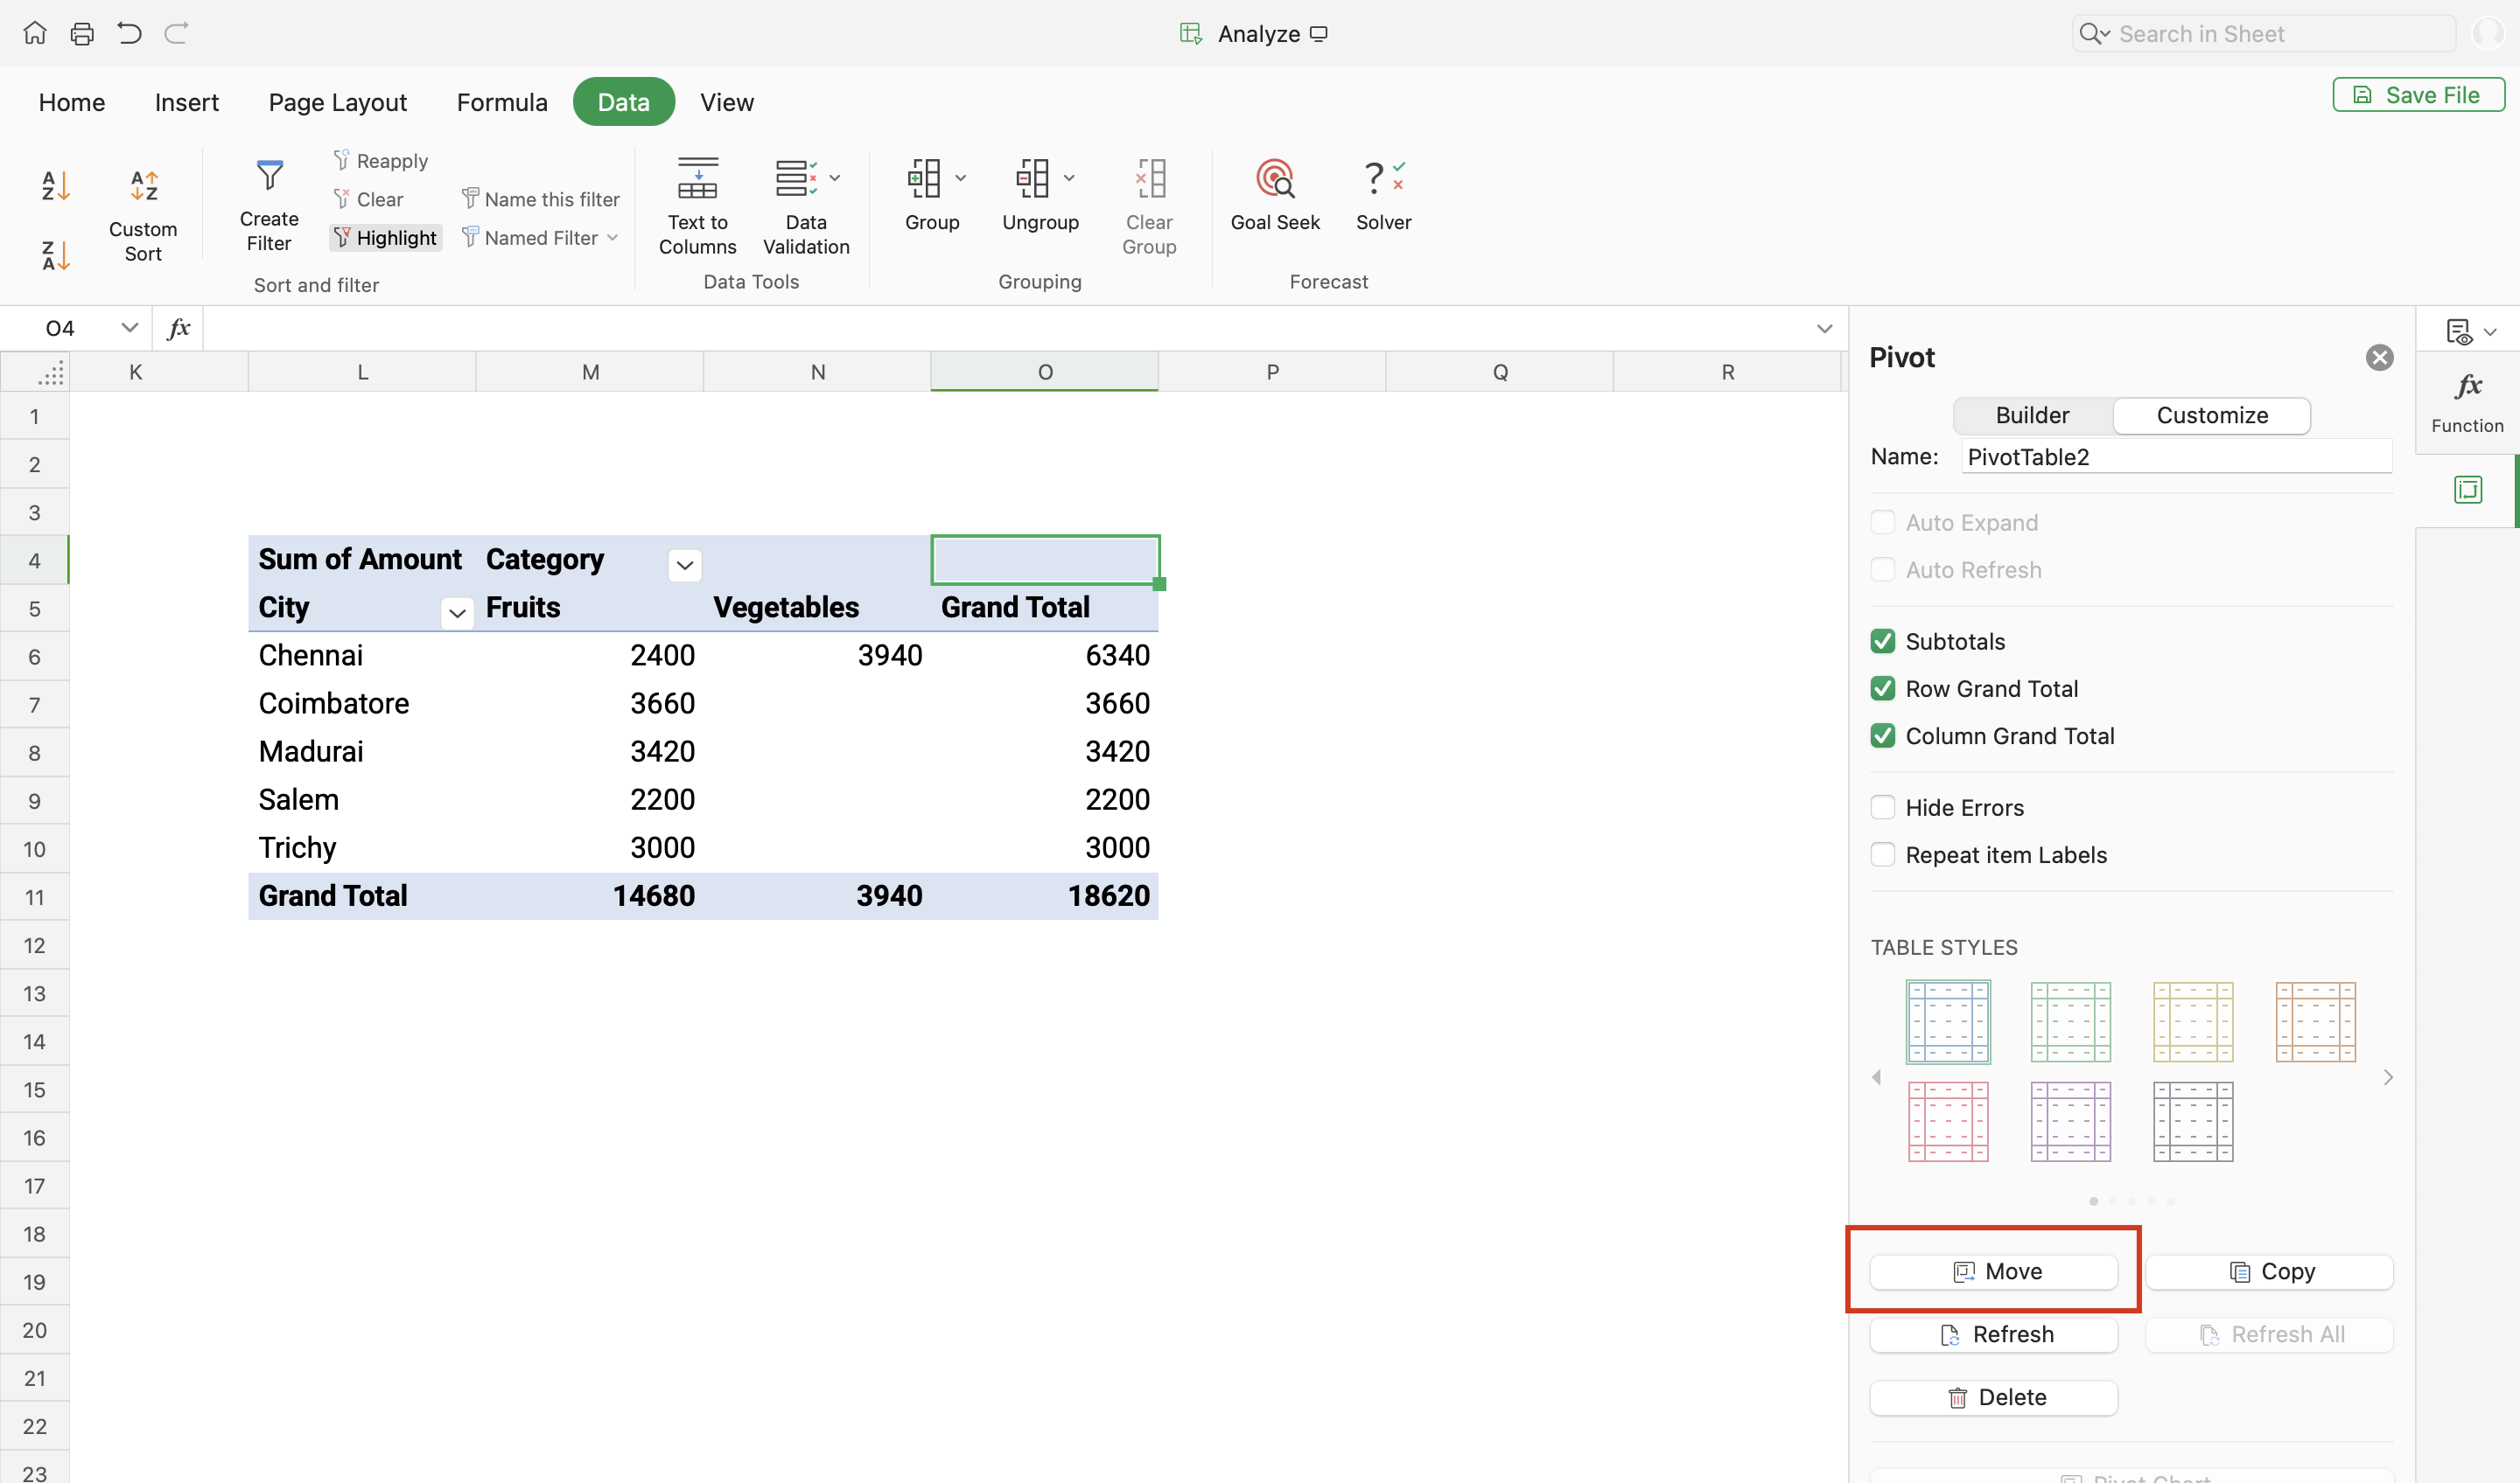Expand the Category column filter dropdown

click(684, 565)
